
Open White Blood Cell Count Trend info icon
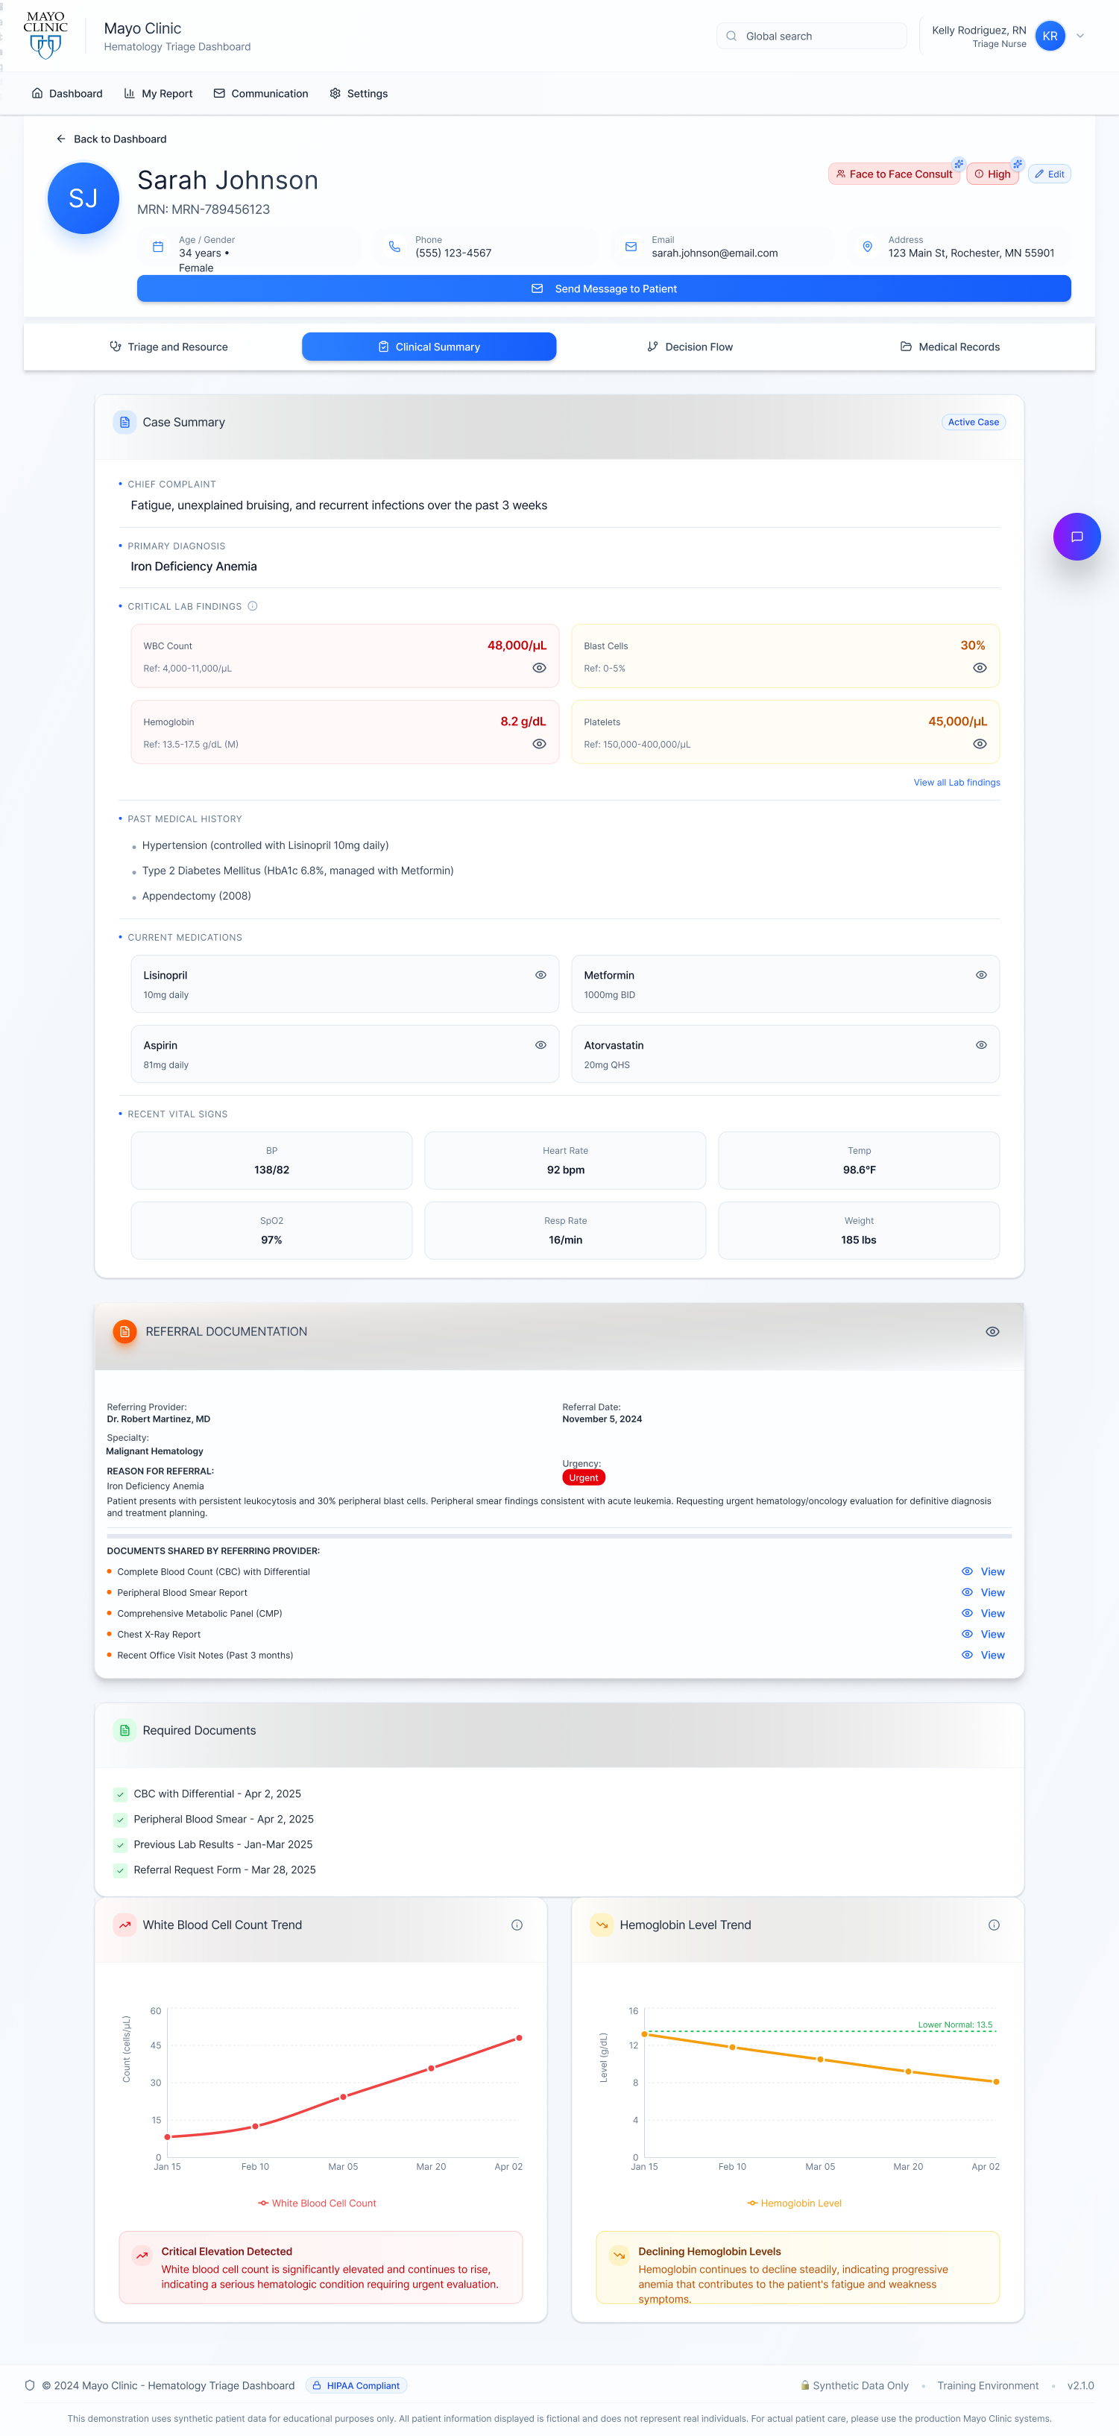point(517,1925)
